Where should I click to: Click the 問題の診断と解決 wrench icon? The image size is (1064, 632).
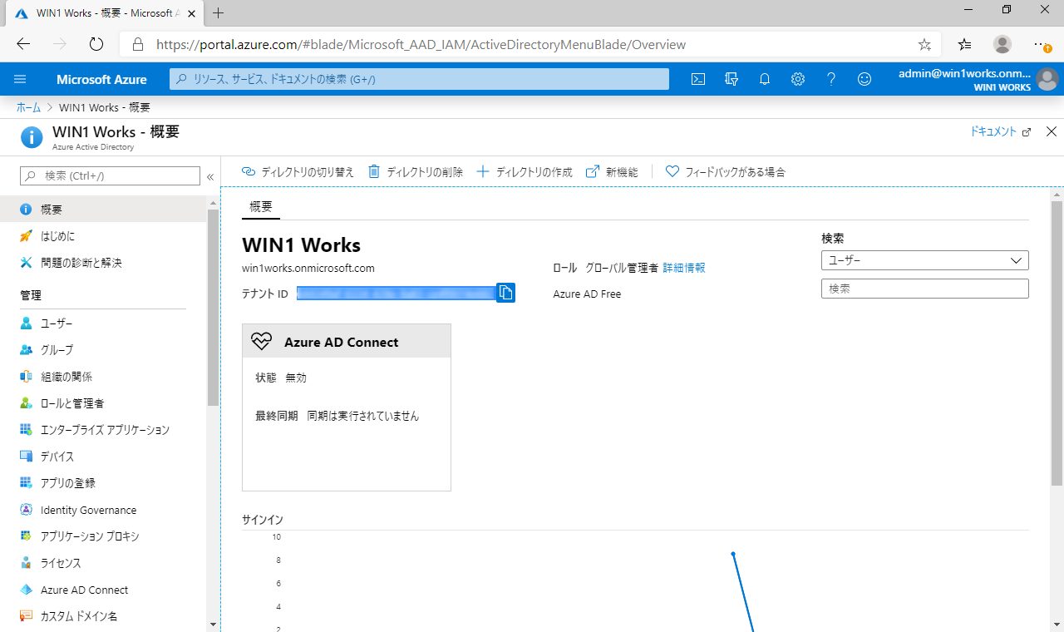point(27,263)
